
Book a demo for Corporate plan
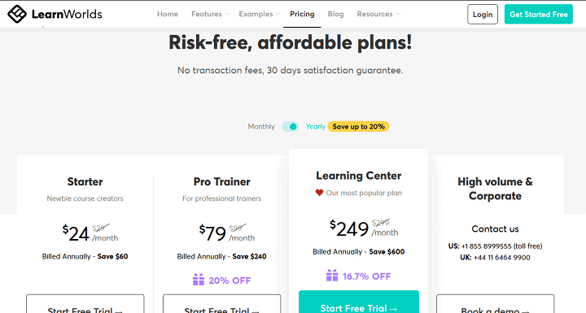[x=495, y=304]
